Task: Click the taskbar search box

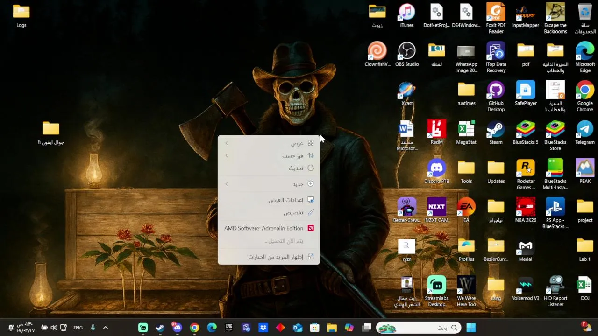Action: [418, 328]
